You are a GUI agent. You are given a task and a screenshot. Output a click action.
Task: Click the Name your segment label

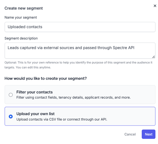[21, 18]
